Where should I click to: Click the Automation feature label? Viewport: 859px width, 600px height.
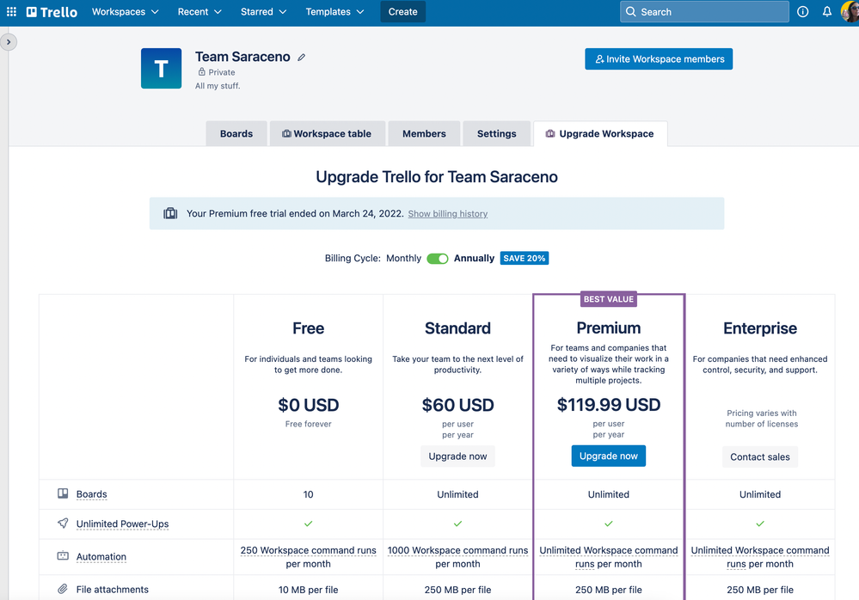click(101, 557)
